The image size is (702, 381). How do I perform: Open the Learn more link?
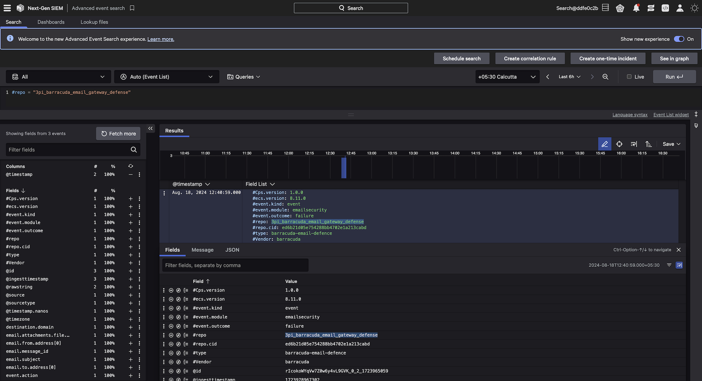point(161,39)
